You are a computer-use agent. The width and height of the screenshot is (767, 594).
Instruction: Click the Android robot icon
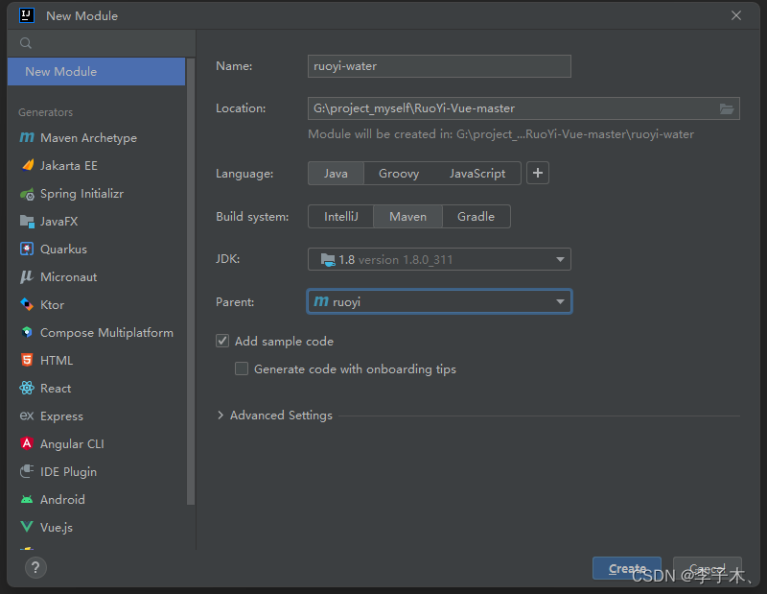pos(27,500)
